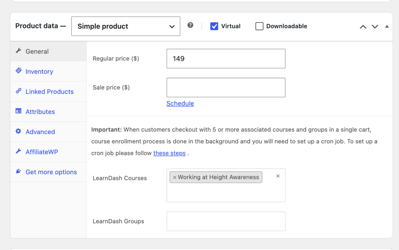399x250 pixels.
Task: Click the product type help question icon
Action: [190, 25]
